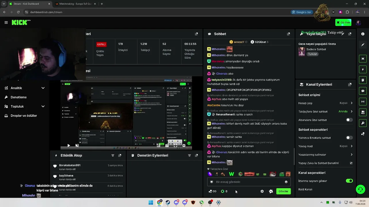
Task: Pop out the Sohbet chat panel
Action: coord(288,34)
